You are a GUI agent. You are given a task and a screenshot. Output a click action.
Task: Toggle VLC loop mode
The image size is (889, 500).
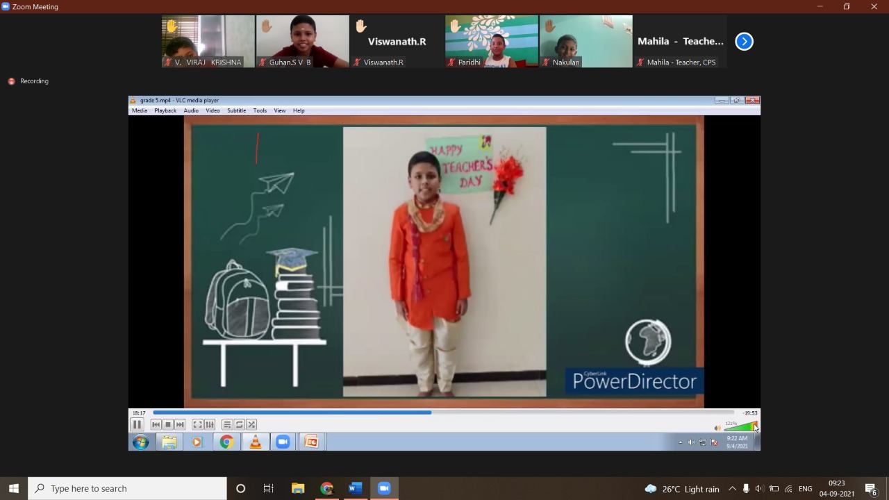tap(239, 424)
